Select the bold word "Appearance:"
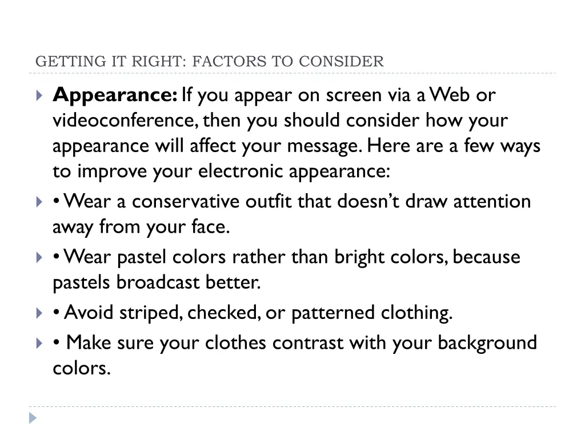Image resolution: width=585 pixels, height=439 pixels. [115, 95]
